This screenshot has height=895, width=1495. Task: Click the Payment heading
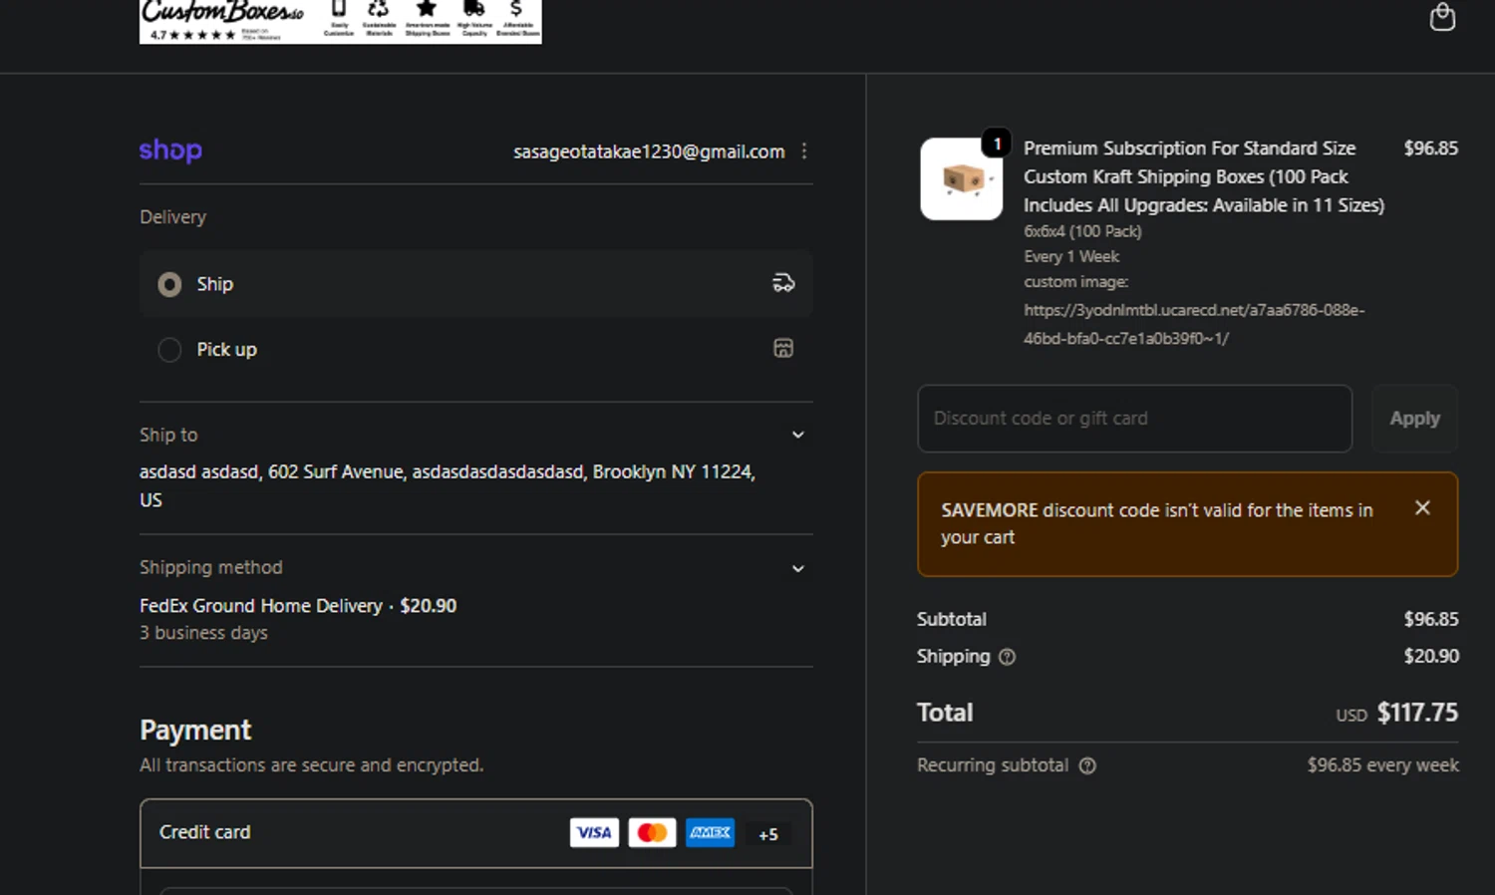pyautogui.click(x=195, y=731)
